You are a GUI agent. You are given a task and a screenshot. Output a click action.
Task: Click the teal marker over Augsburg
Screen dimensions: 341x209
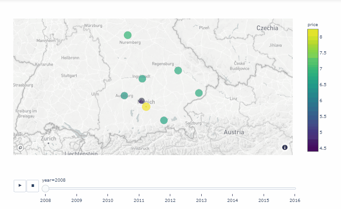pyautogui.click(x=124, y=95)
